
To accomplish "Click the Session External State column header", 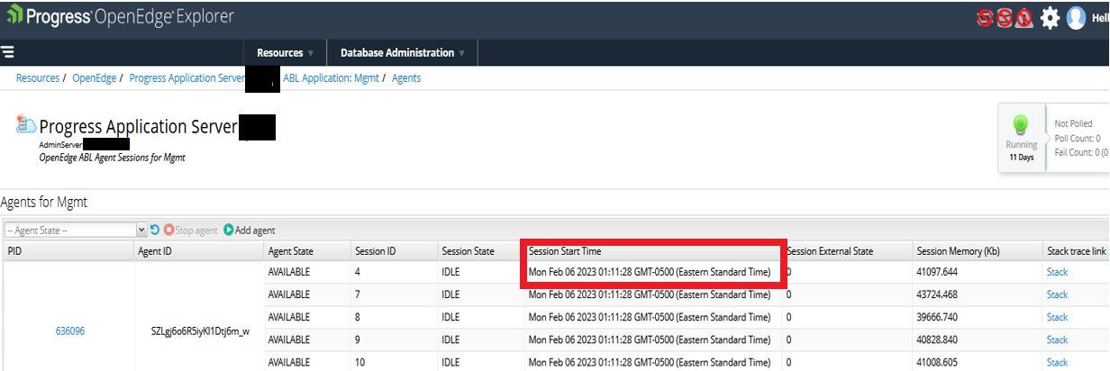I will pyautogui.click(x=846, y=251).
